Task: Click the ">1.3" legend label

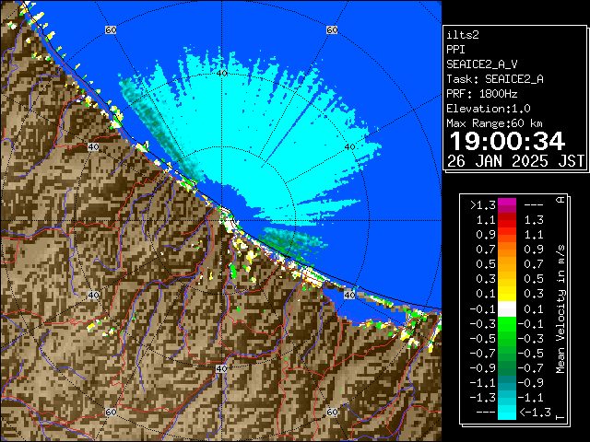Action: (x=483, y=205)
